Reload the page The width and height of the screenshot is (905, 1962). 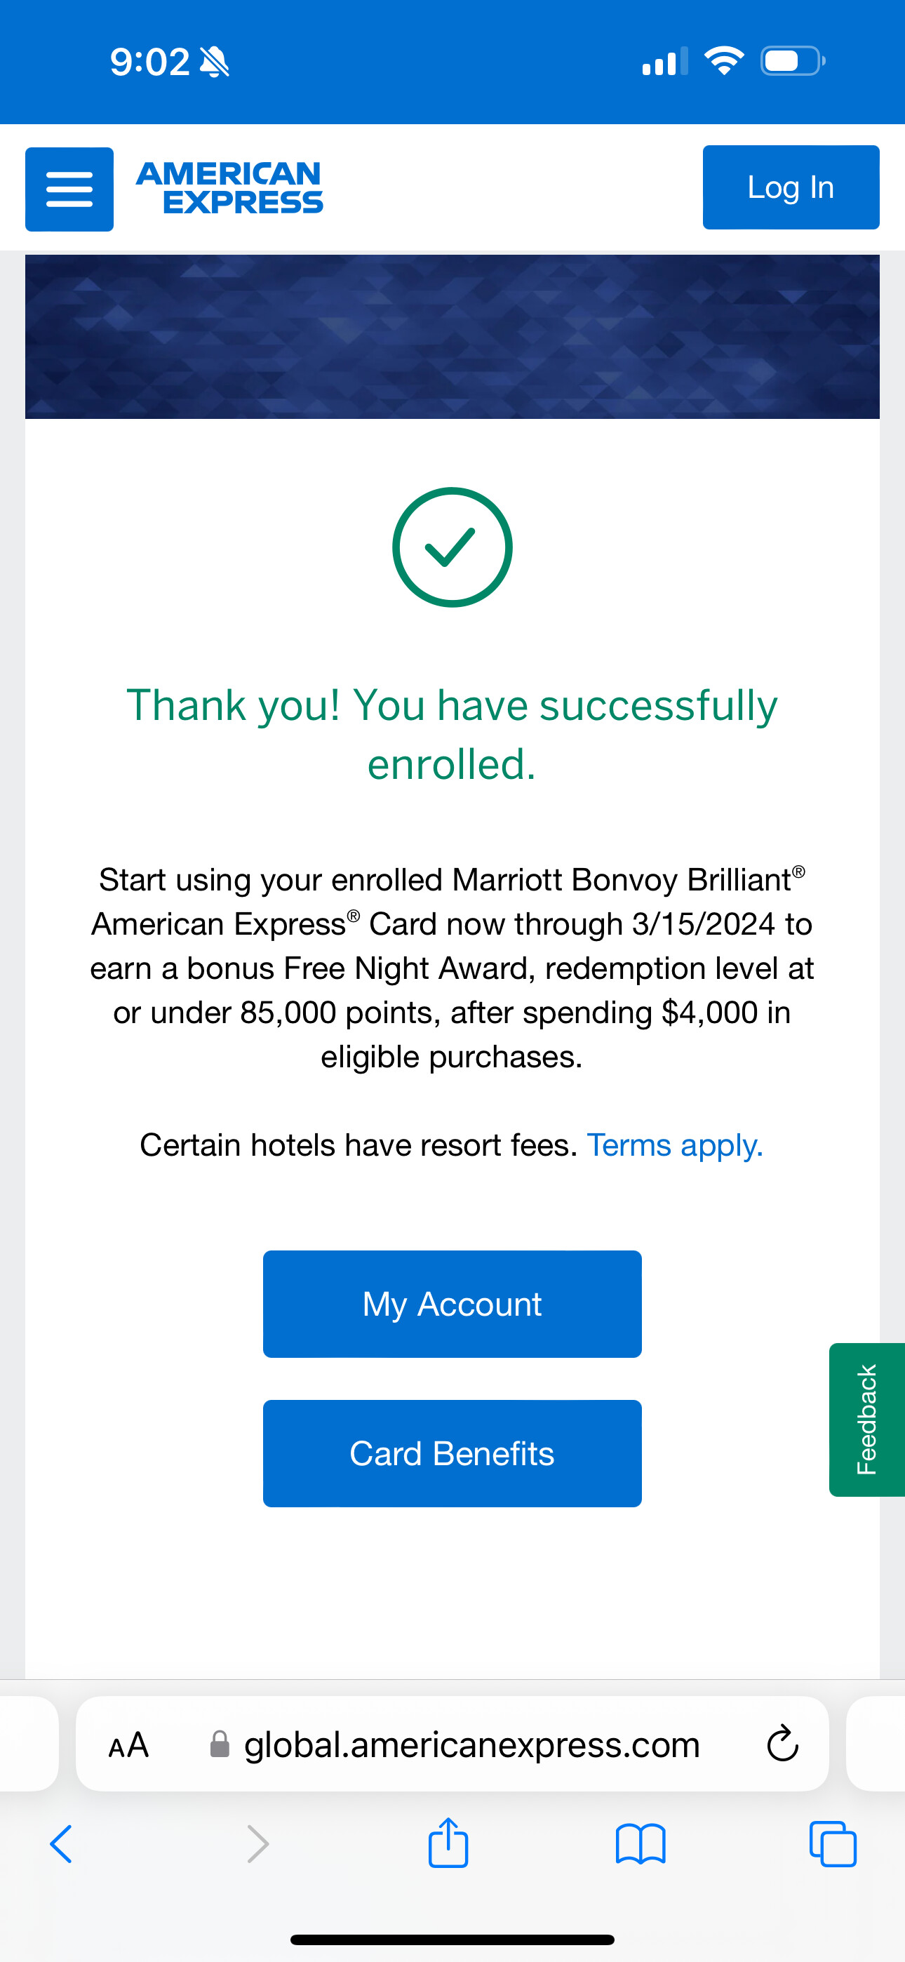pyautogui.click(x=782, y=1744)
